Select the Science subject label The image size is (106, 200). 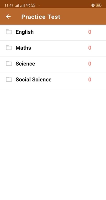(x=25, y=64)
